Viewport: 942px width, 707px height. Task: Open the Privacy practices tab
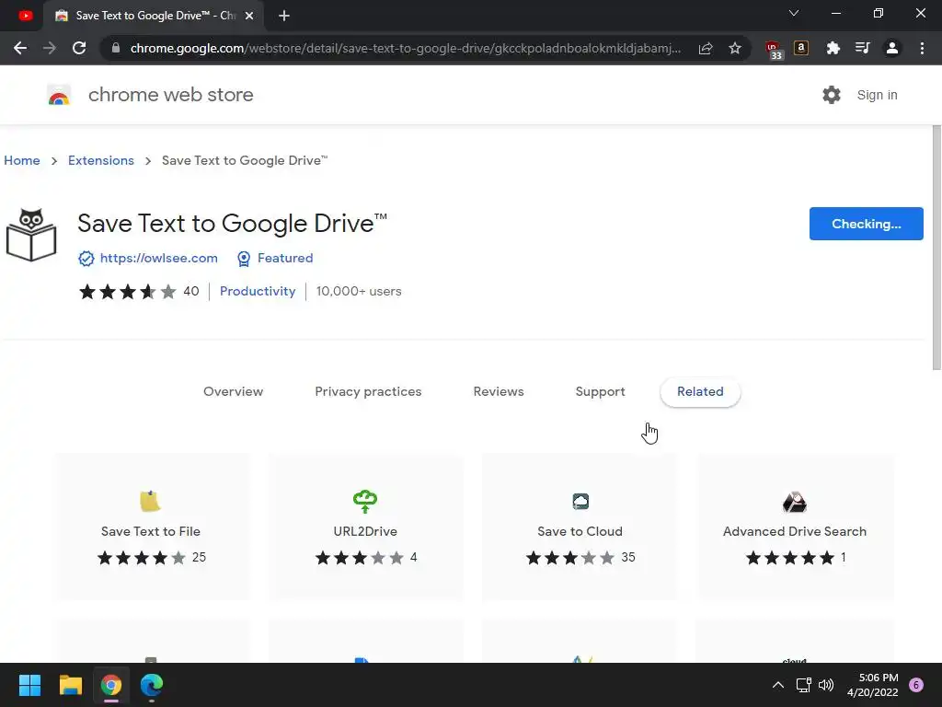[368, 391]
